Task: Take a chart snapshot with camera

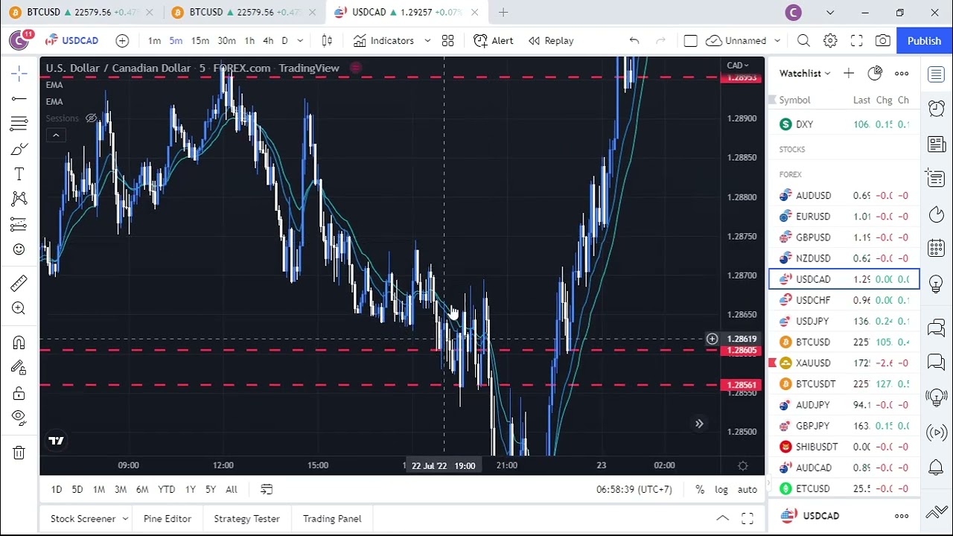Action: click(883, 41)
